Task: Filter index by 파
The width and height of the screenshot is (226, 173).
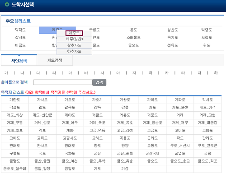Action: (199, 73)
